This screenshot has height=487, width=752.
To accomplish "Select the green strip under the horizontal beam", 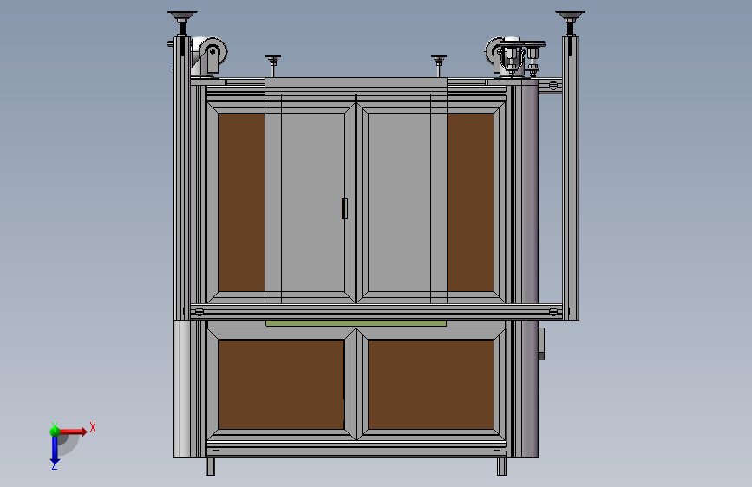I will [x=356, y=323].
